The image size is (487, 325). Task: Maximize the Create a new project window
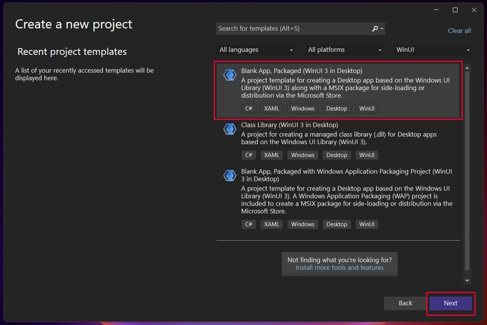tap(455, 10)
